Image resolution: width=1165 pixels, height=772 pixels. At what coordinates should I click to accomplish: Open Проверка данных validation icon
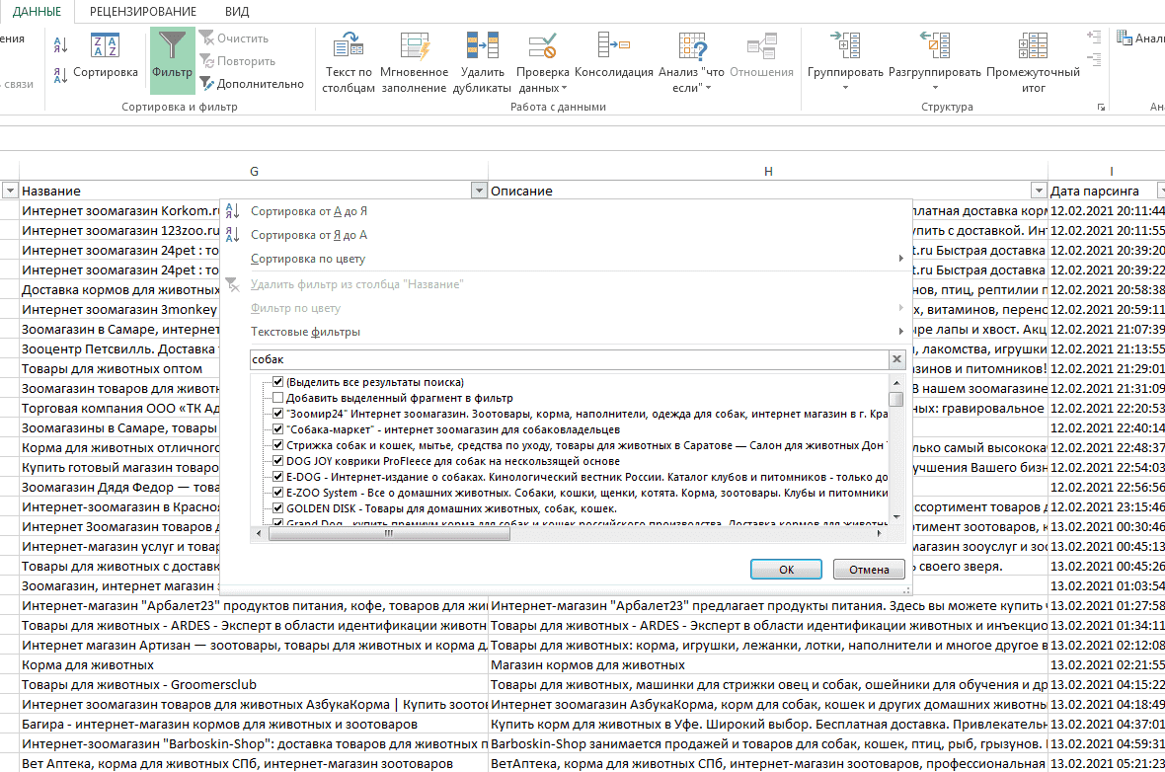[x=542, y=46]
